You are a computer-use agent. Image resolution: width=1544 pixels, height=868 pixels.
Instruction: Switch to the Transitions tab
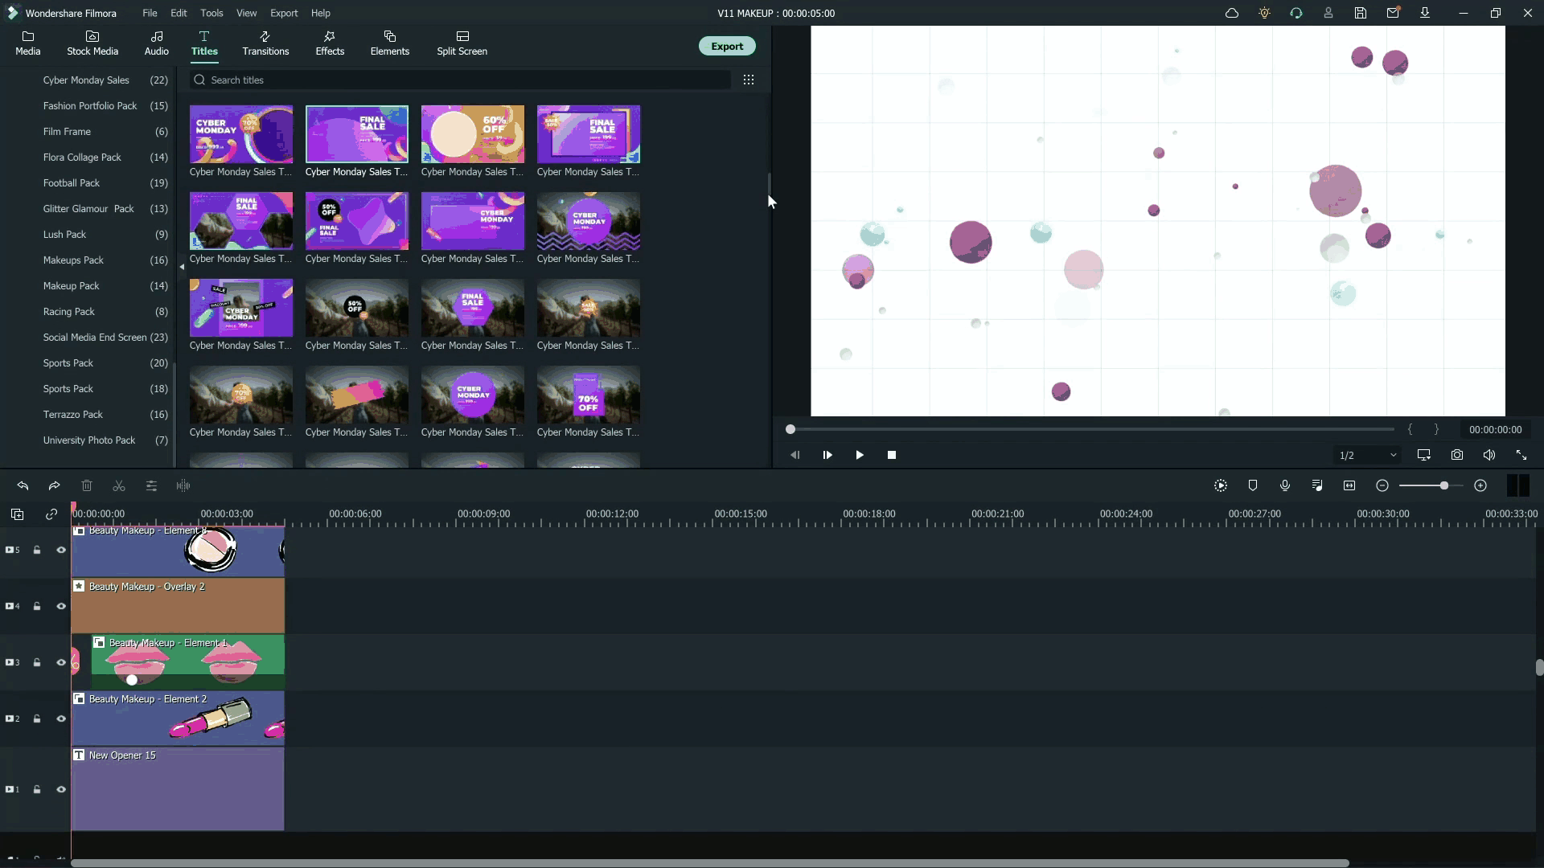click(265, 43)
